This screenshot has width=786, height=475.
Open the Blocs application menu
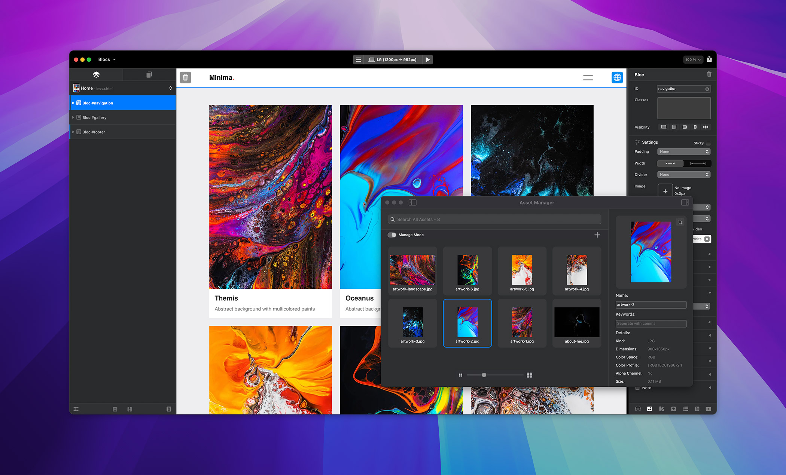pyautogui.click(x=106, y=59)
